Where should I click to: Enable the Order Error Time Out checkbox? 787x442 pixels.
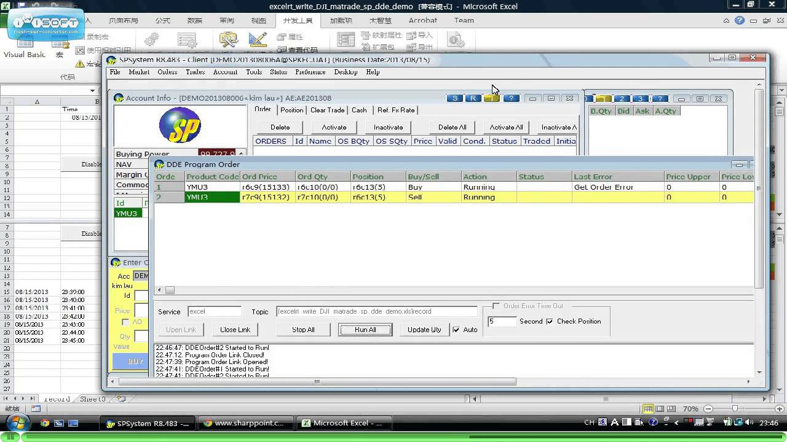[496, 306]
